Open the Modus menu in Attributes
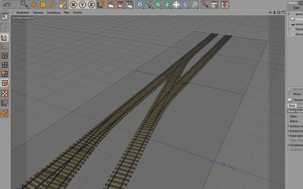Screen dimensions: 303x189 (297, 94)
